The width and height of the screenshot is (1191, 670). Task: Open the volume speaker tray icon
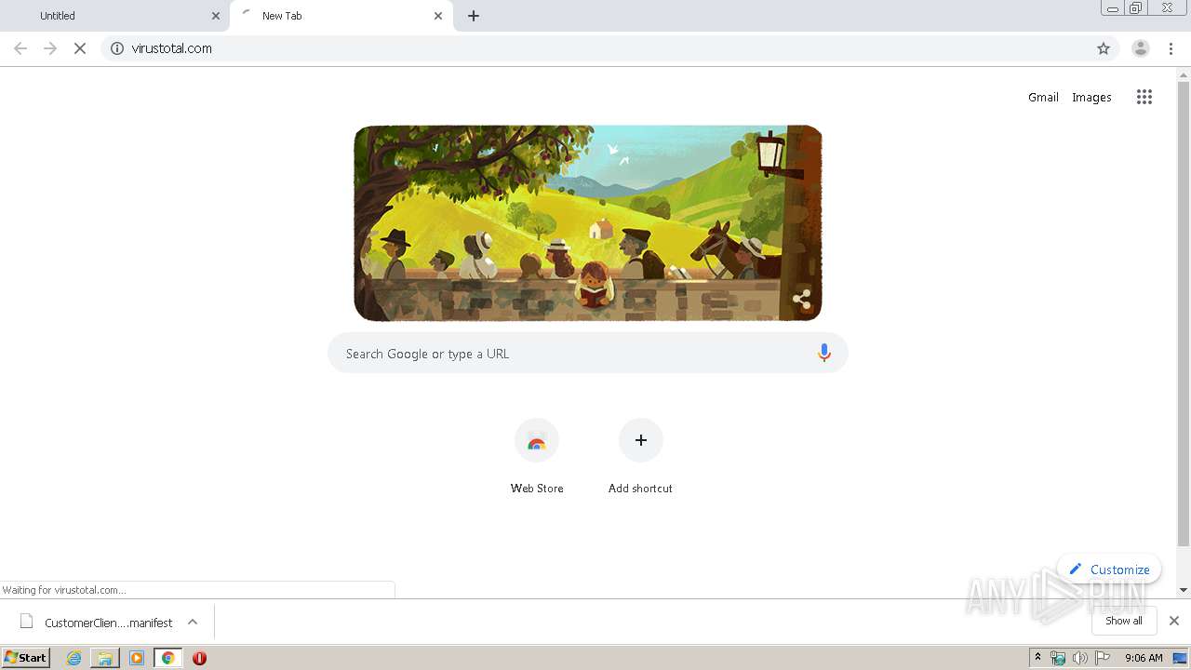(x=1080, y=658)
